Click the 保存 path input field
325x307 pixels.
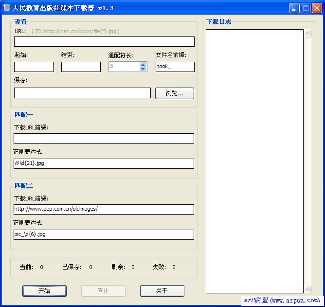82,93
